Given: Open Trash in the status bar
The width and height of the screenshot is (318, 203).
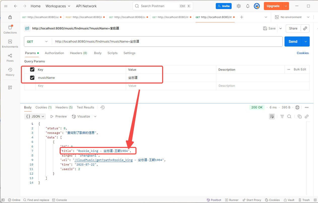Looking at the screenshot, I should tap(304, 200).
